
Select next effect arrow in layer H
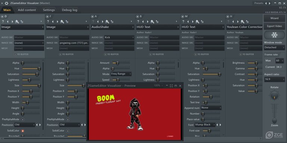(x=238, y=22)
